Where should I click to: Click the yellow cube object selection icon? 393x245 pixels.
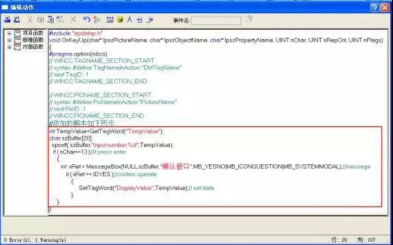(120, 19)
